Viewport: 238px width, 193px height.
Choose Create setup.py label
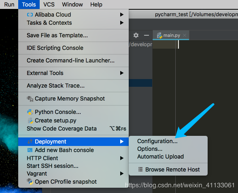(55, 120)
